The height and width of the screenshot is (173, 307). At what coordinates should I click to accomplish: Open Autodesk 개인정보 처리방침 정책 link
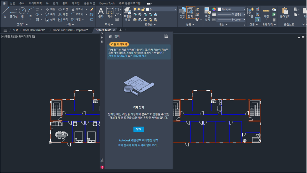coord(139,140)
